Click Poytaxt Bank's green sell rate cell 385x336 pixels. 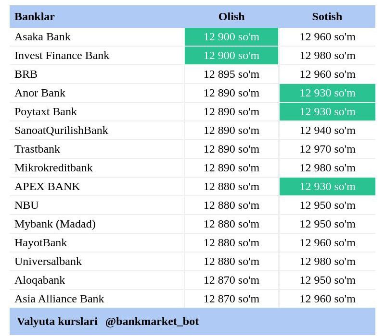327,112
